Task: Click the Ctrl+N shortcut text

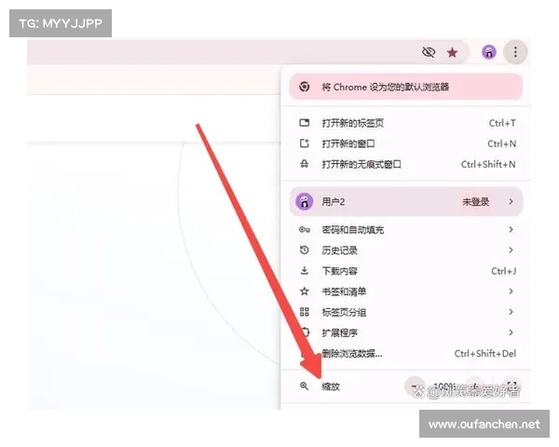Action: pyautogui.click(x=501, y=144)
